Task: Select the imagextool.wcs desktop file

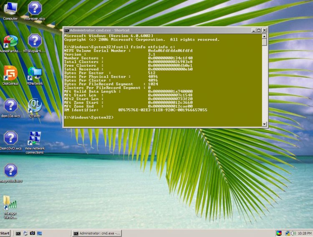Action: tap(11, 173)
